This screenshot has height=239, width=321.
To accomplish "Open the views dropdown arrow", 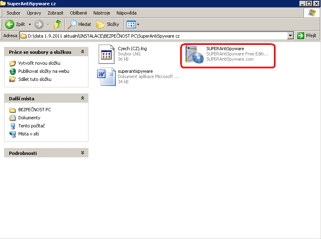I will tap(138, 25).
